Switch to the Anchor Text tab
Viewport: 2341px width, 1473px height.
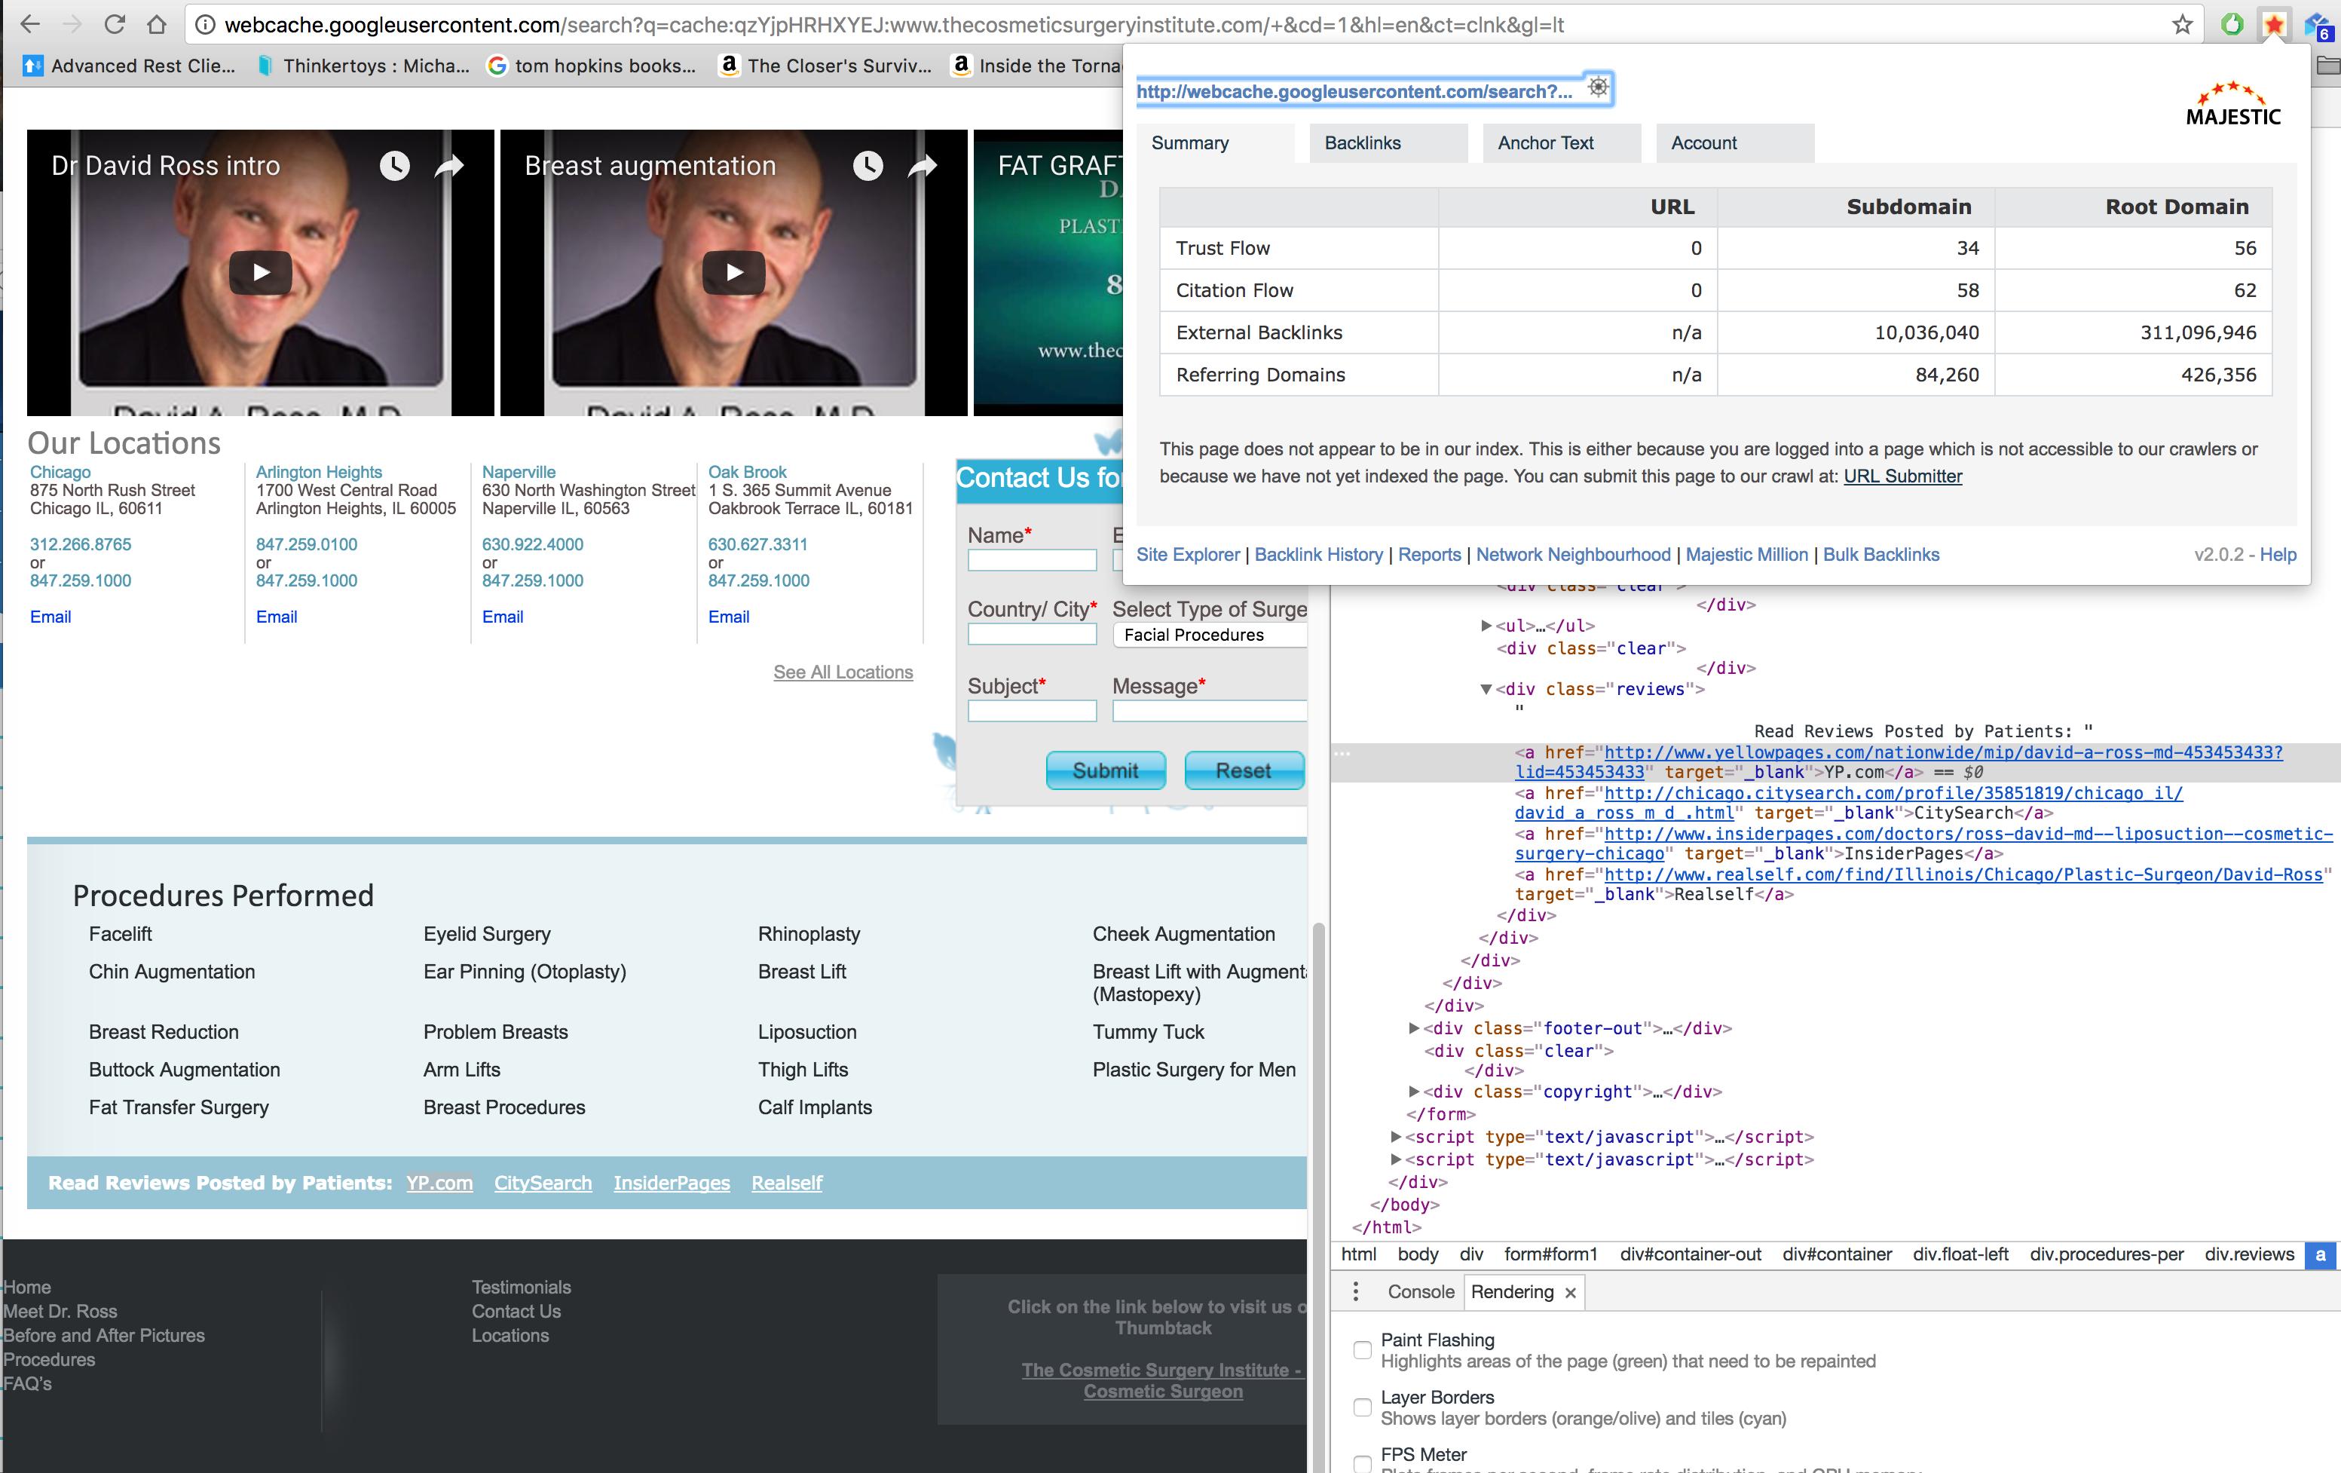pos(1562,143)
